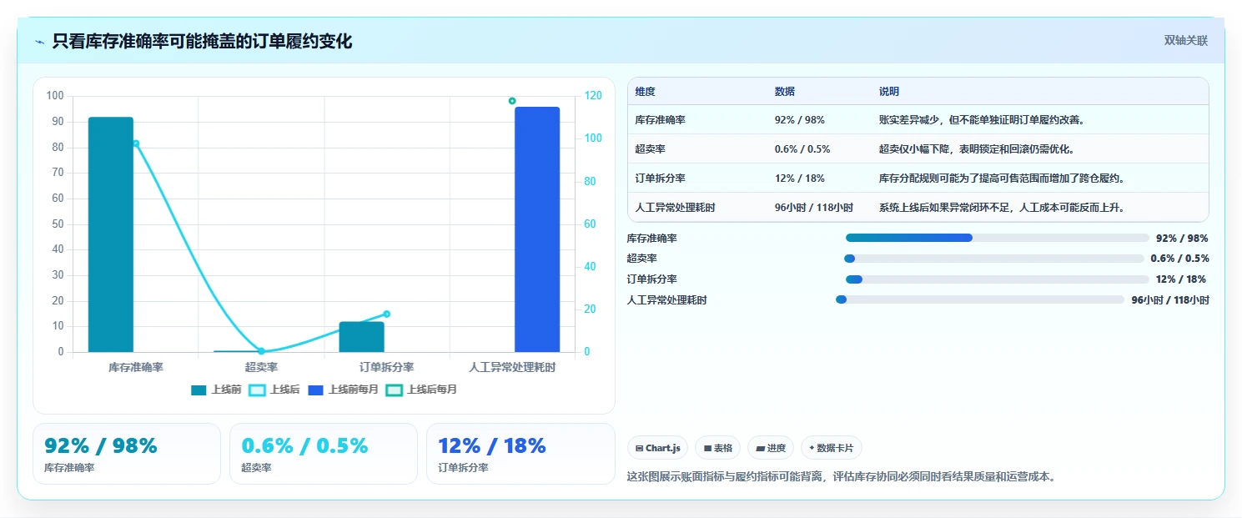
Task: Click the cyan line point at 超卖率
Action: (x=261, y=351)
